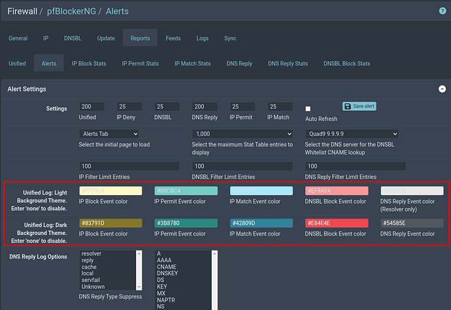Click the DNS Reply Filter Limit Entries field
This screenshot has width=451, height=310.
point(355,166)
